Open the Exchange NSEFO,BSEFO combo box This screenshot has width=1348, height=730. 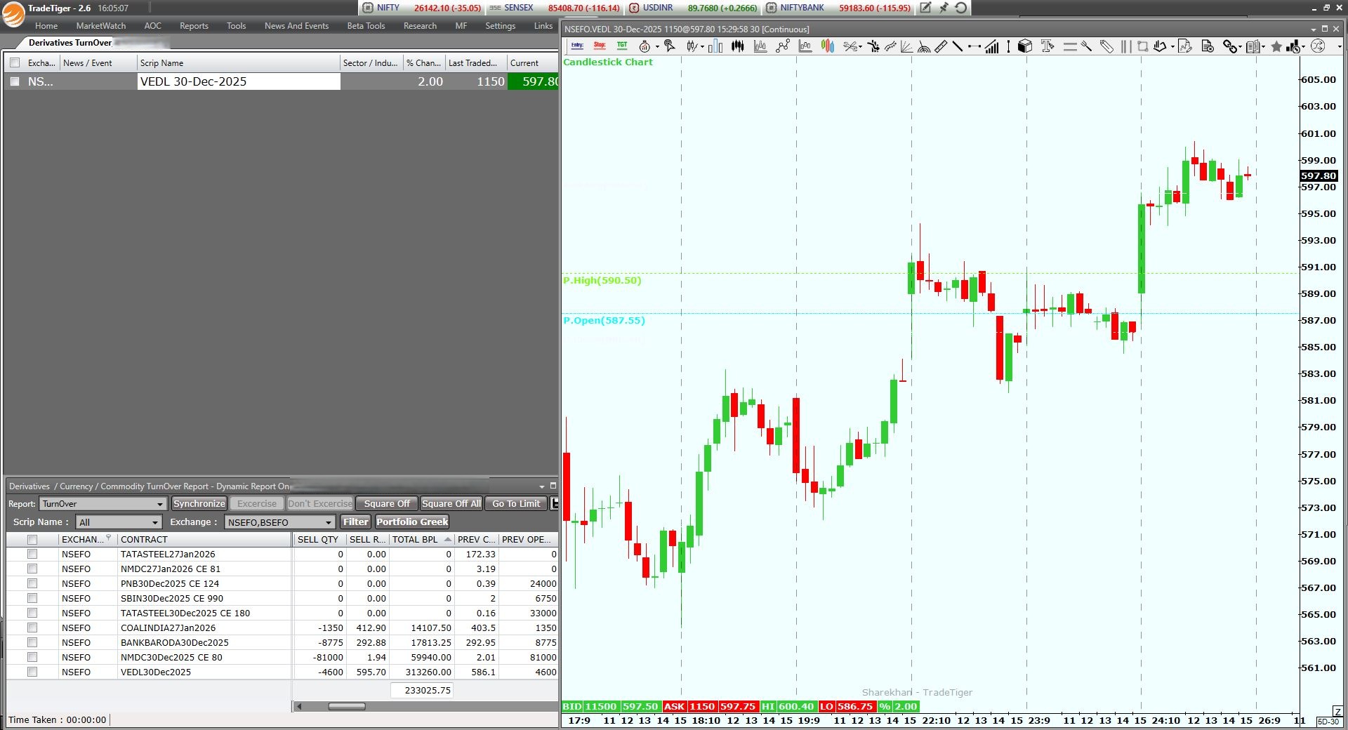(x=328, y=522)
